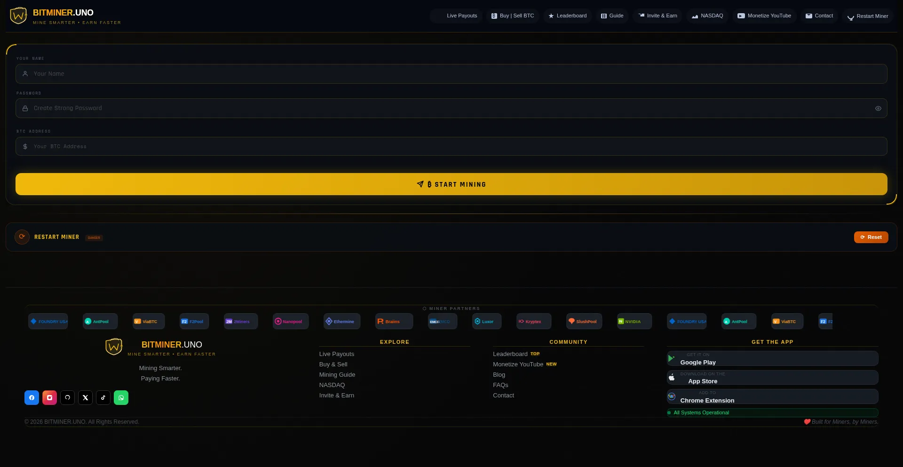Click the yellow START MINING button

tap(451, 184)
